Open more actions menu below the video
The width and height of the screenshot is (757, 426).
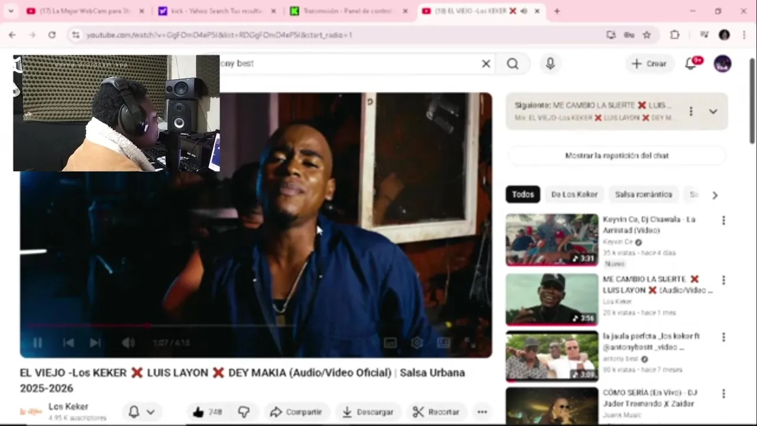coord(482,412)
